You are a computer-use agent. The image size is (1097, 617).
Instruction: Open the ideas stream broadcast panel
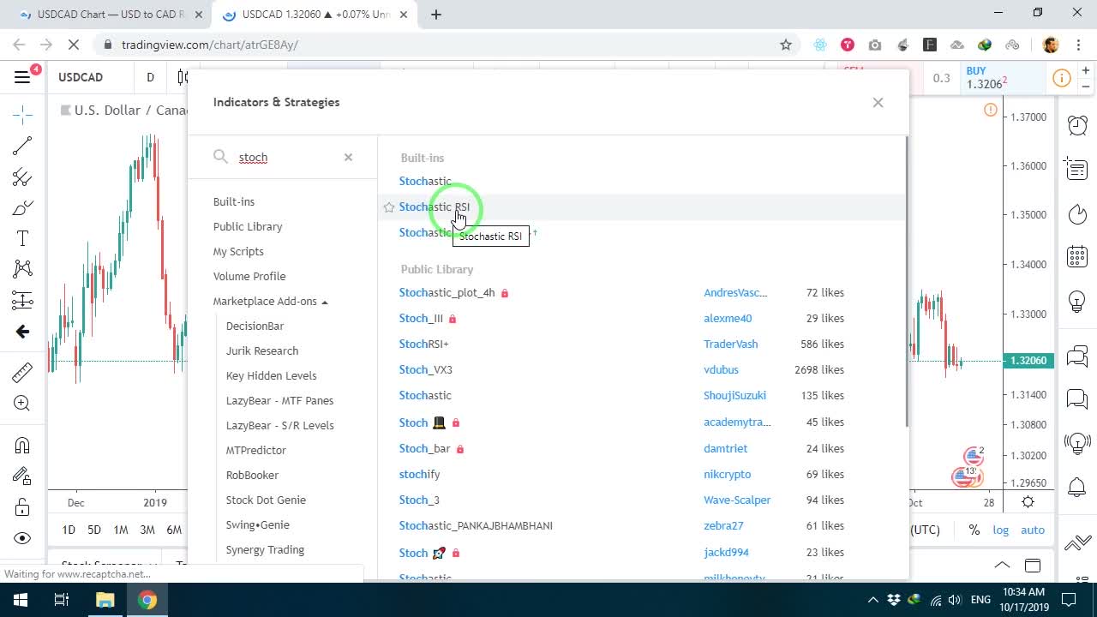(x=1077, y=443)
